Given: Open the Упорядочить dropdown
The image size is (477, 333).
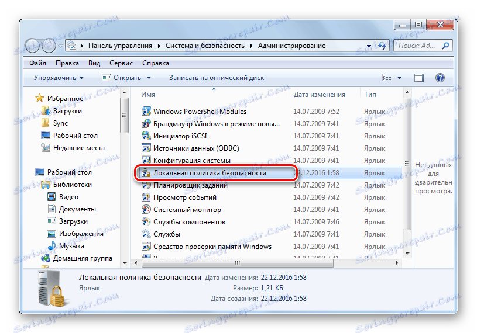Looking at the screenshot, I should [59, 78].
